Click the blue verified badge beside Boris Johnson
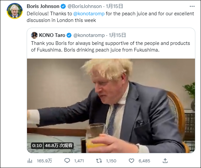 (63, 6)
